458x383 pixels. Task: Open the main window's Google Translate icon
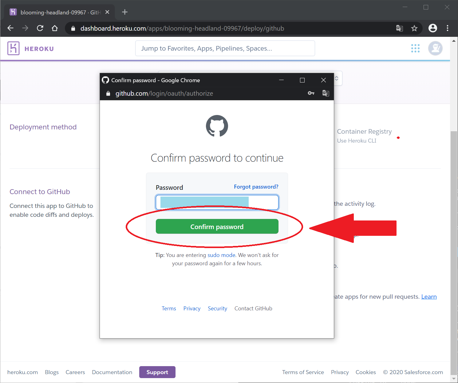[x=399, y=28]
